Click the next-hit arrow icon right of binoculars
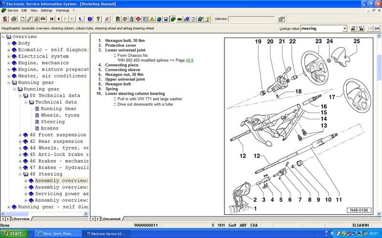This screenshot has width=382, height=238. click(x=377, y=29)
